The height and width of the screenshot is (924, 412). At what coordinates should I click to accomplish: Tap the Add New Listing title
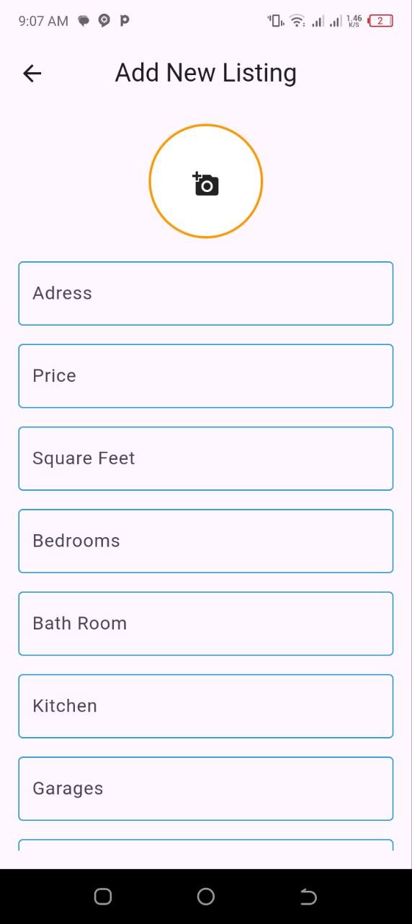tap(206, 73)
